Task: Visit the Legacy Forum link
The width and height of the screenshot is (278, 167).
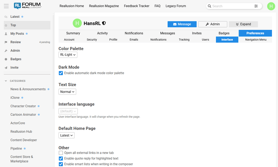Action: click(x=176, y=6)
